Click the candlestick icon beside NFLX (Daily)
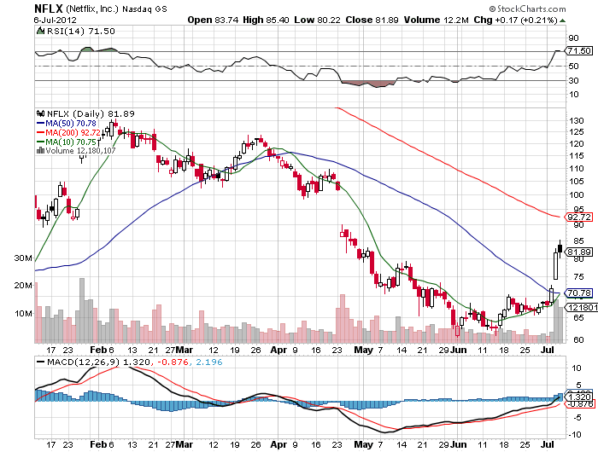Image resolution: width=598 pixels, height=452 pixels. click(40, 113)
